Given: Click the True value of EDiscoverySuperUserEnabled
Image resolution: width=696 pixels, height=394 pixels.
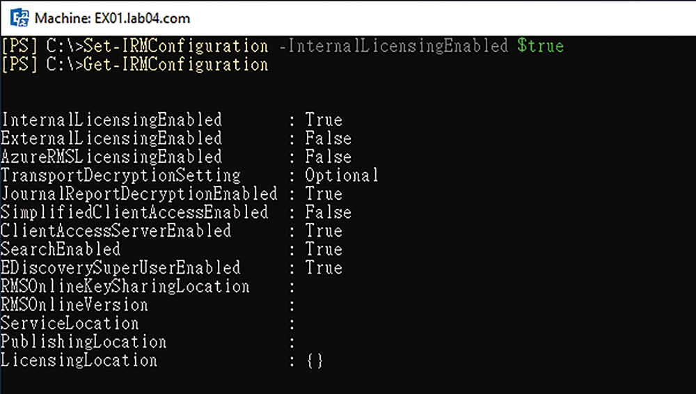Looking at the screenshot, I should [324, 268].
